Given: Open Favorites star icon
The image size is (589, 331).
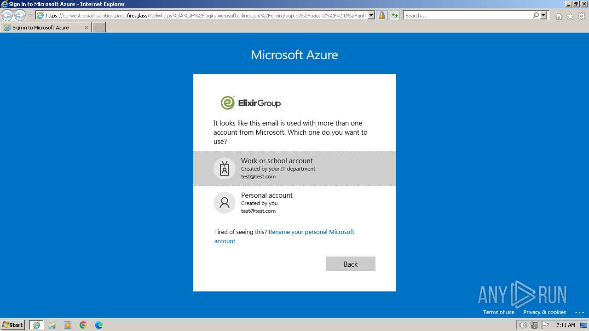Looking at the screenshot, I should [x=570, y=16].
